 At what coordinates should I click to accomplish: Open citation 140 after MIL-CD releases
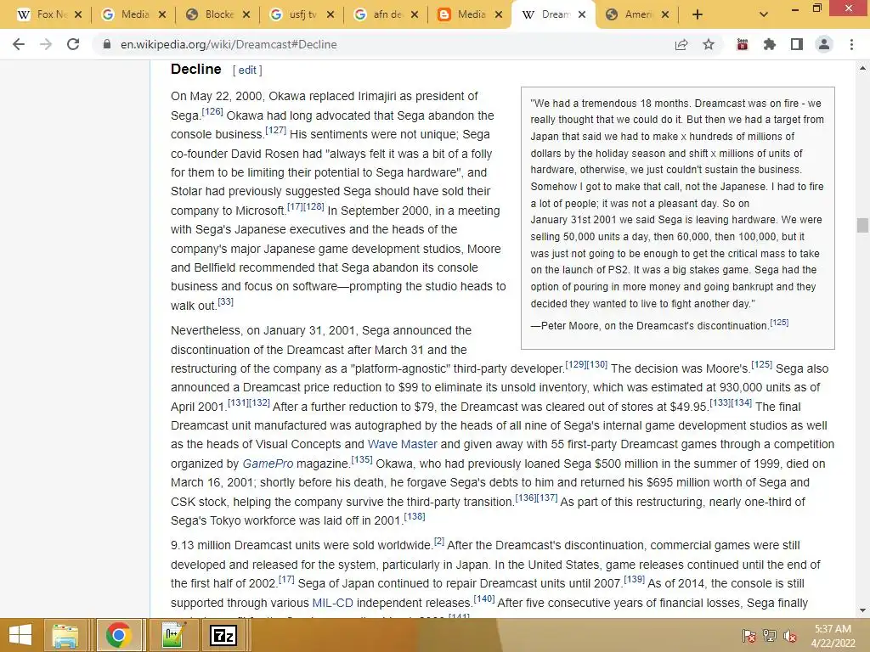pos(483,599)
